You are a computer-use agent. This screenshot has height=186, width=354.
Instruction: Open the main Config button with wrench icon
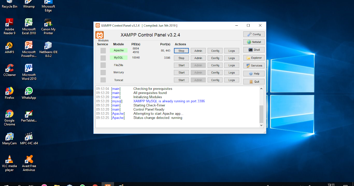254,34
